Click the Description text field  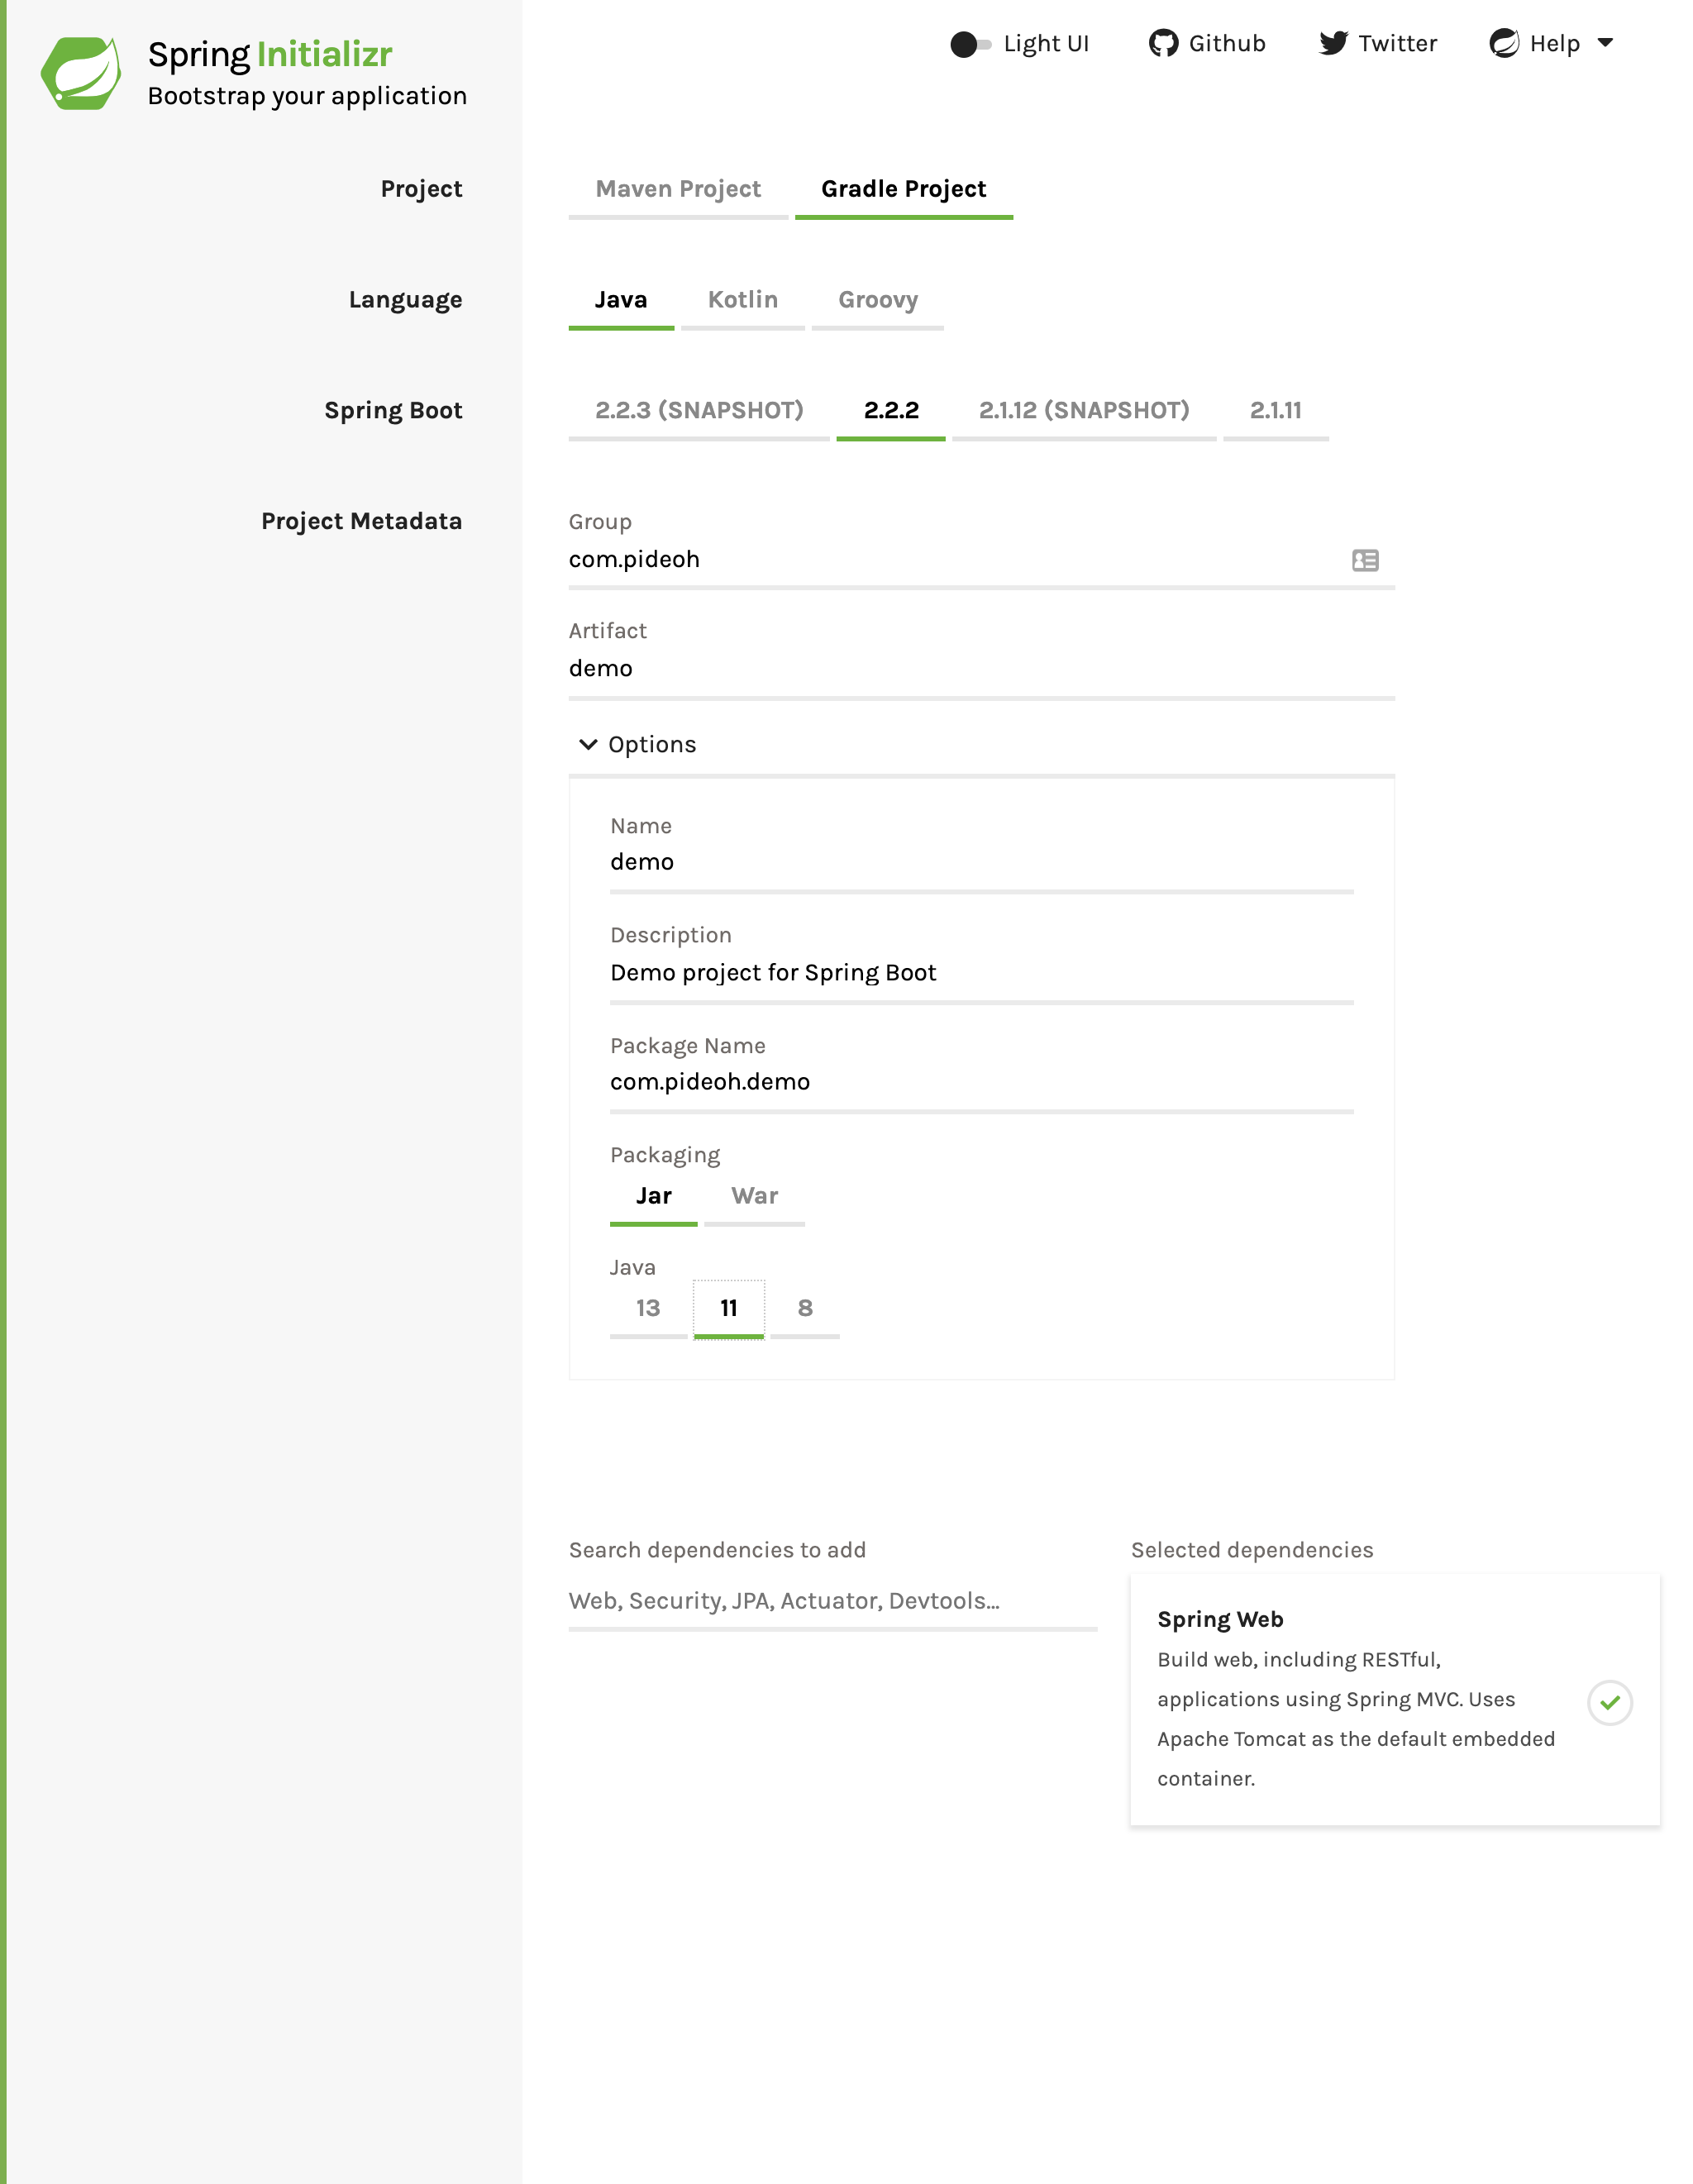pyautogui.click(x=980, y=973)
